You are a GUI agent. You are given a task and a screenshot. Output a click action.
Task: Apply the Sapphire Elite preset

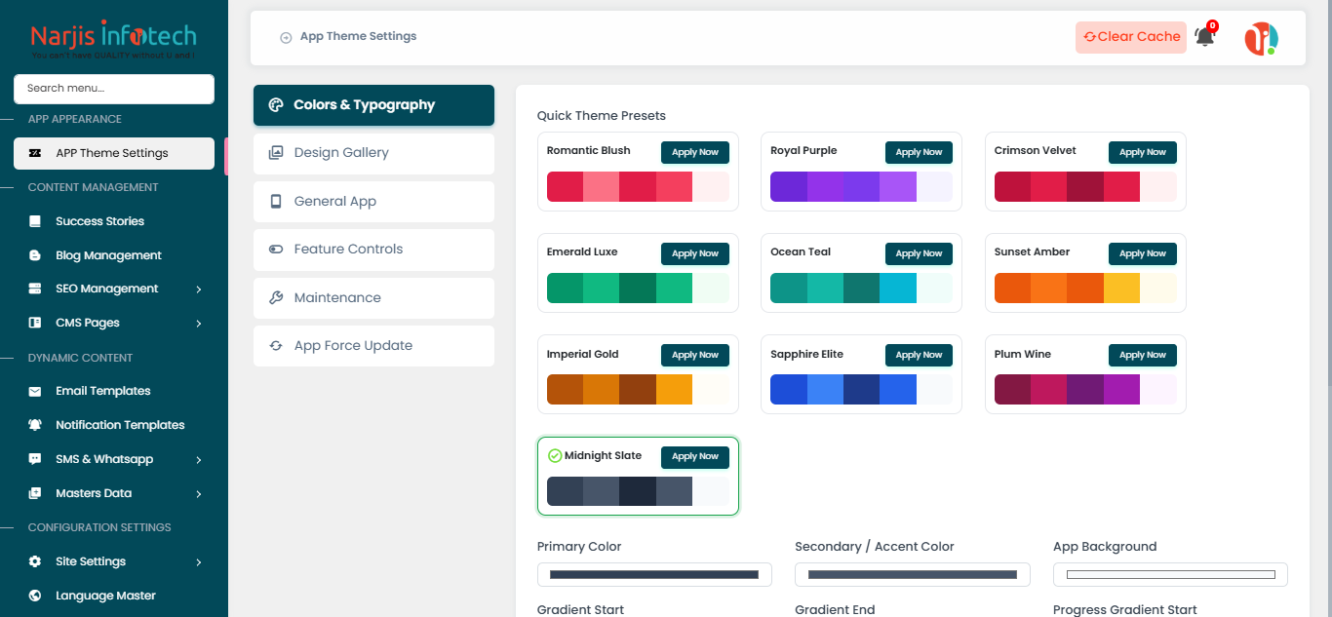(919, 355)
